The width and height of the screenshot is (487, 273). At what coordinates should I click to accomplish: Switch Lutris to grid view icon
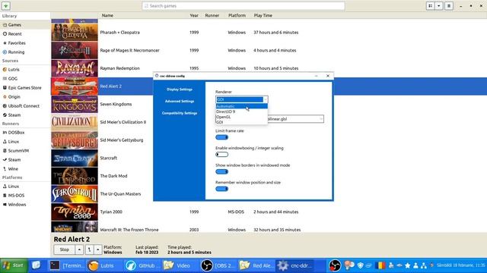point(430,5)
